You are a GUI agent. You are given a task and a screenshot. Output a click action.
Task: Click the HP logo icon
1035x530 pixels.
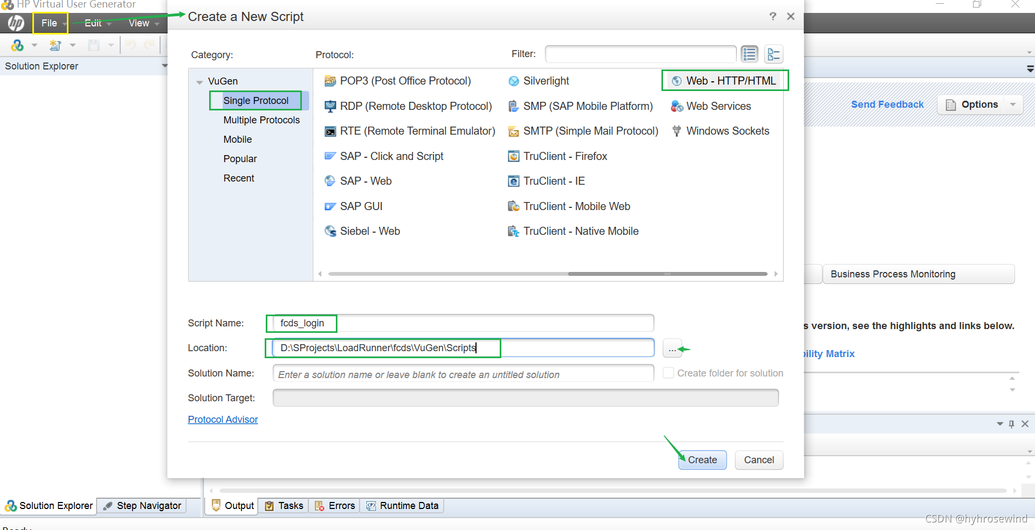point(16,23)
